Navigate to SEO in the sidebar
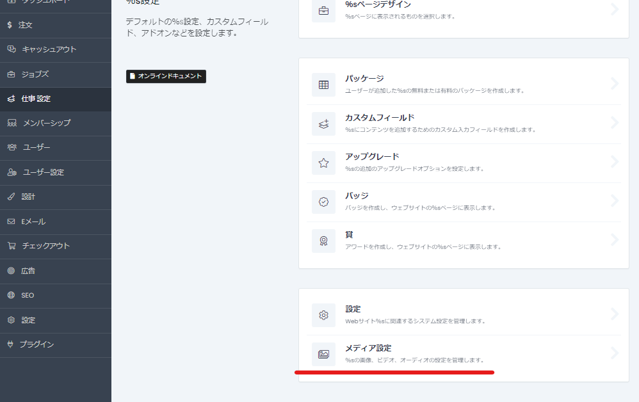 (x=28, y=295)
